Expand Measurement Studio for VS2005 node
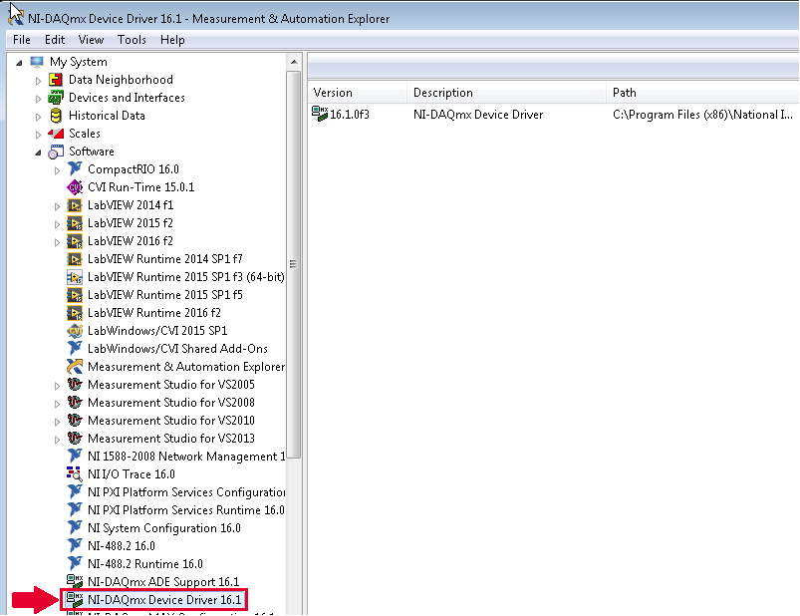Viewport: 800px width, 616px height. (57, 386)
